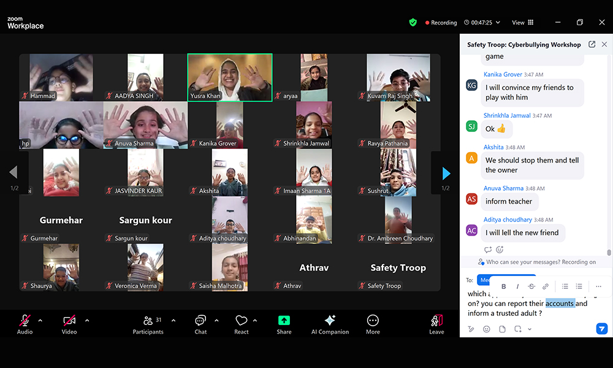
Task: Click the green encryption shield icon
Action: pyautogui.click(x=413, y=22)
